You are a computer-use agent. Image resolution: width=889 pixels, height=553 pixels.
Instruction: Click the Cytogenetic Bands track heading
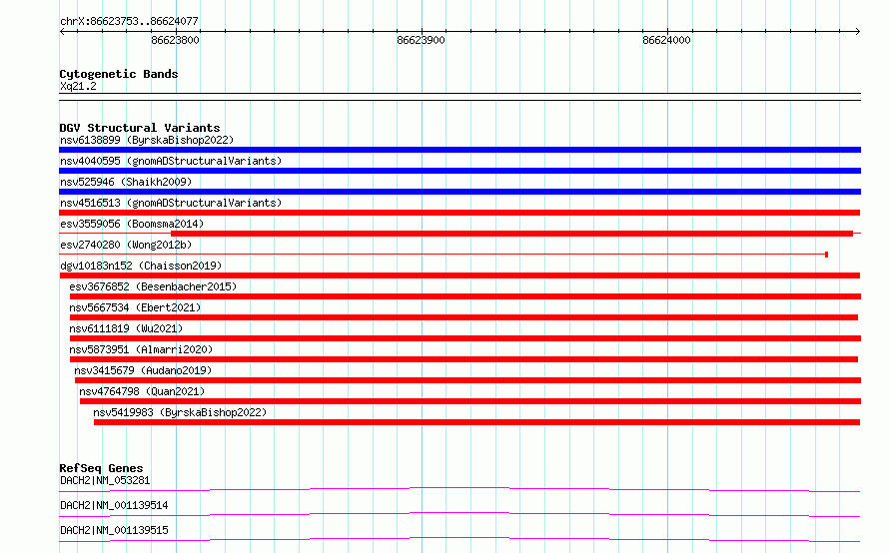[x=119, y=74]
